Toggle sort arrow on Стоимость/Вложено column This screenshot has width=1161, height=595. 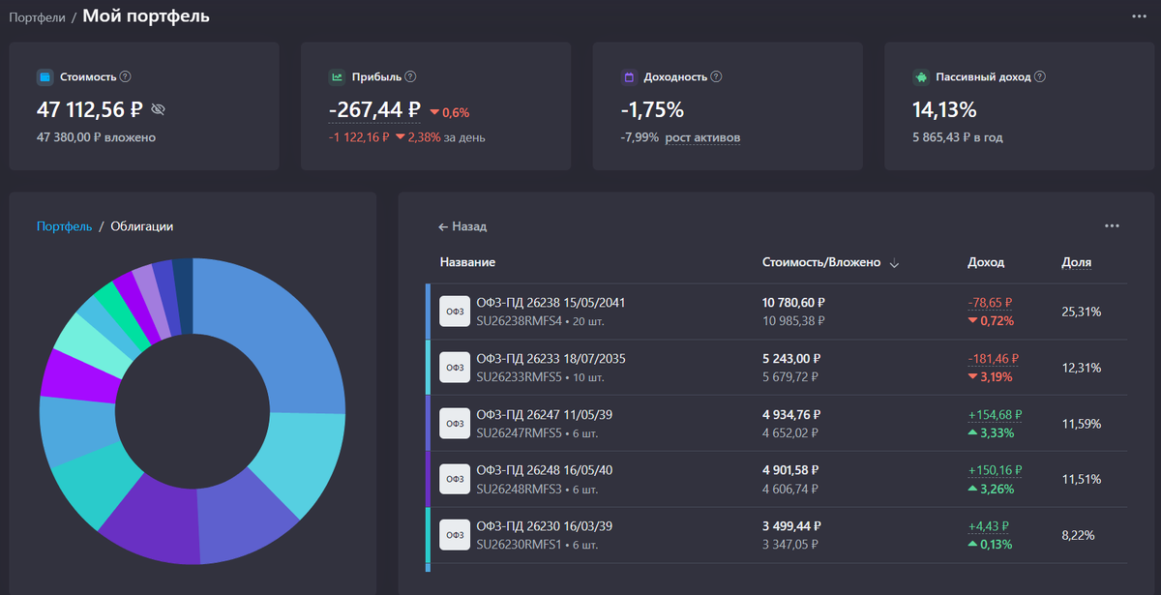pos(894,263)
